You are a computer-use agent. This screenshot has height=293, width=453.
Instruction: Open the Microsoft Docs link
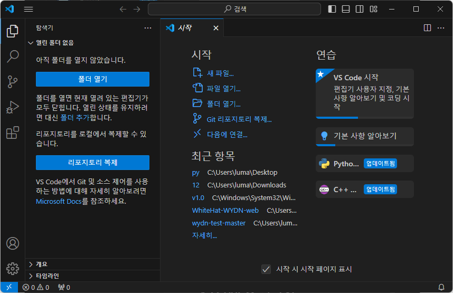coord(59,201)
